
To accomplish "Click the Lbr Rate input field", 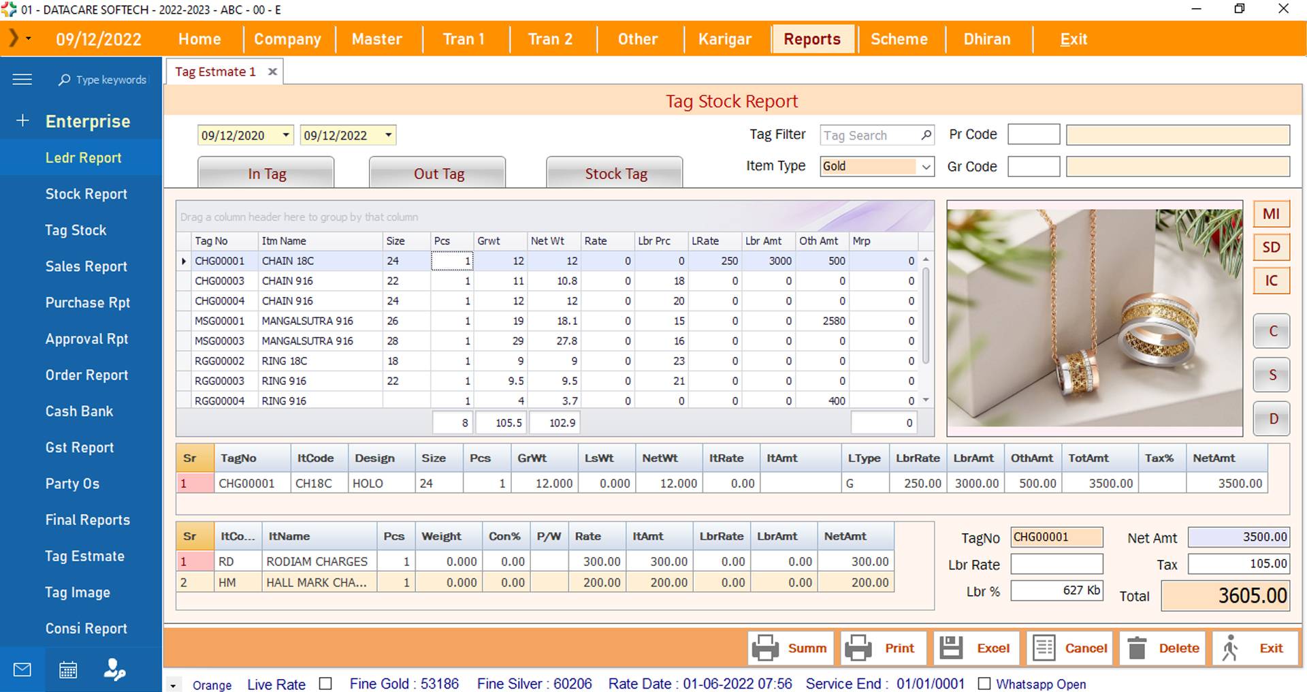I will pyautogui.click(x=1056, y=564).
